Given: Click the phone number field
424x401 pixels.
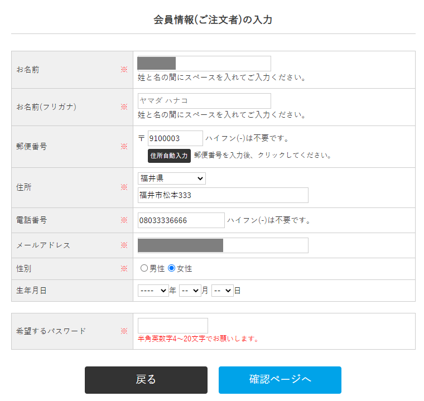Looking at the screenshot, I should tap(181, 220).
